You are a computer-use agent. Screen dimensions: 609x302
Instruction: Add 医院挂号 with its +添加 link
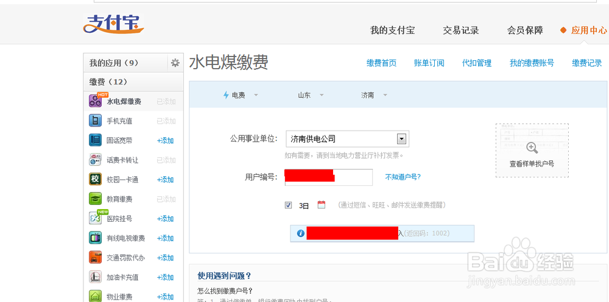166,219
